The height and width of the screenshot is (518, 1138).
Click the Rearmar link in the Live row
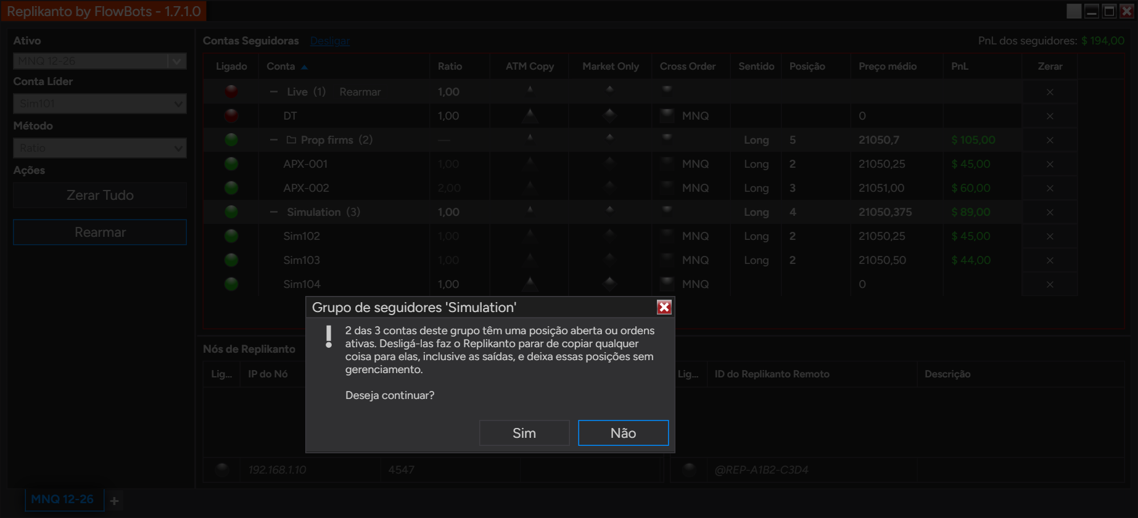click(x=360, y=92)
